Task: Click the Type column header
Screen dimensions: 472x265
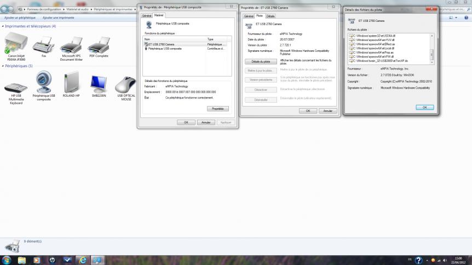Action: point(216,39)
